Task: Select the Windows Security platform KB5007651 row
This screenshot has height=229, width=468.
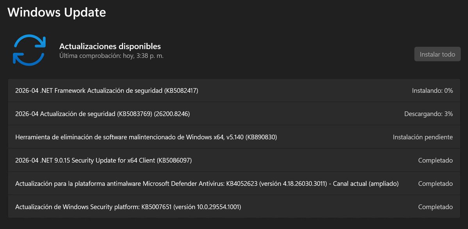Action: pyautogui.click(x=234, y=207)
